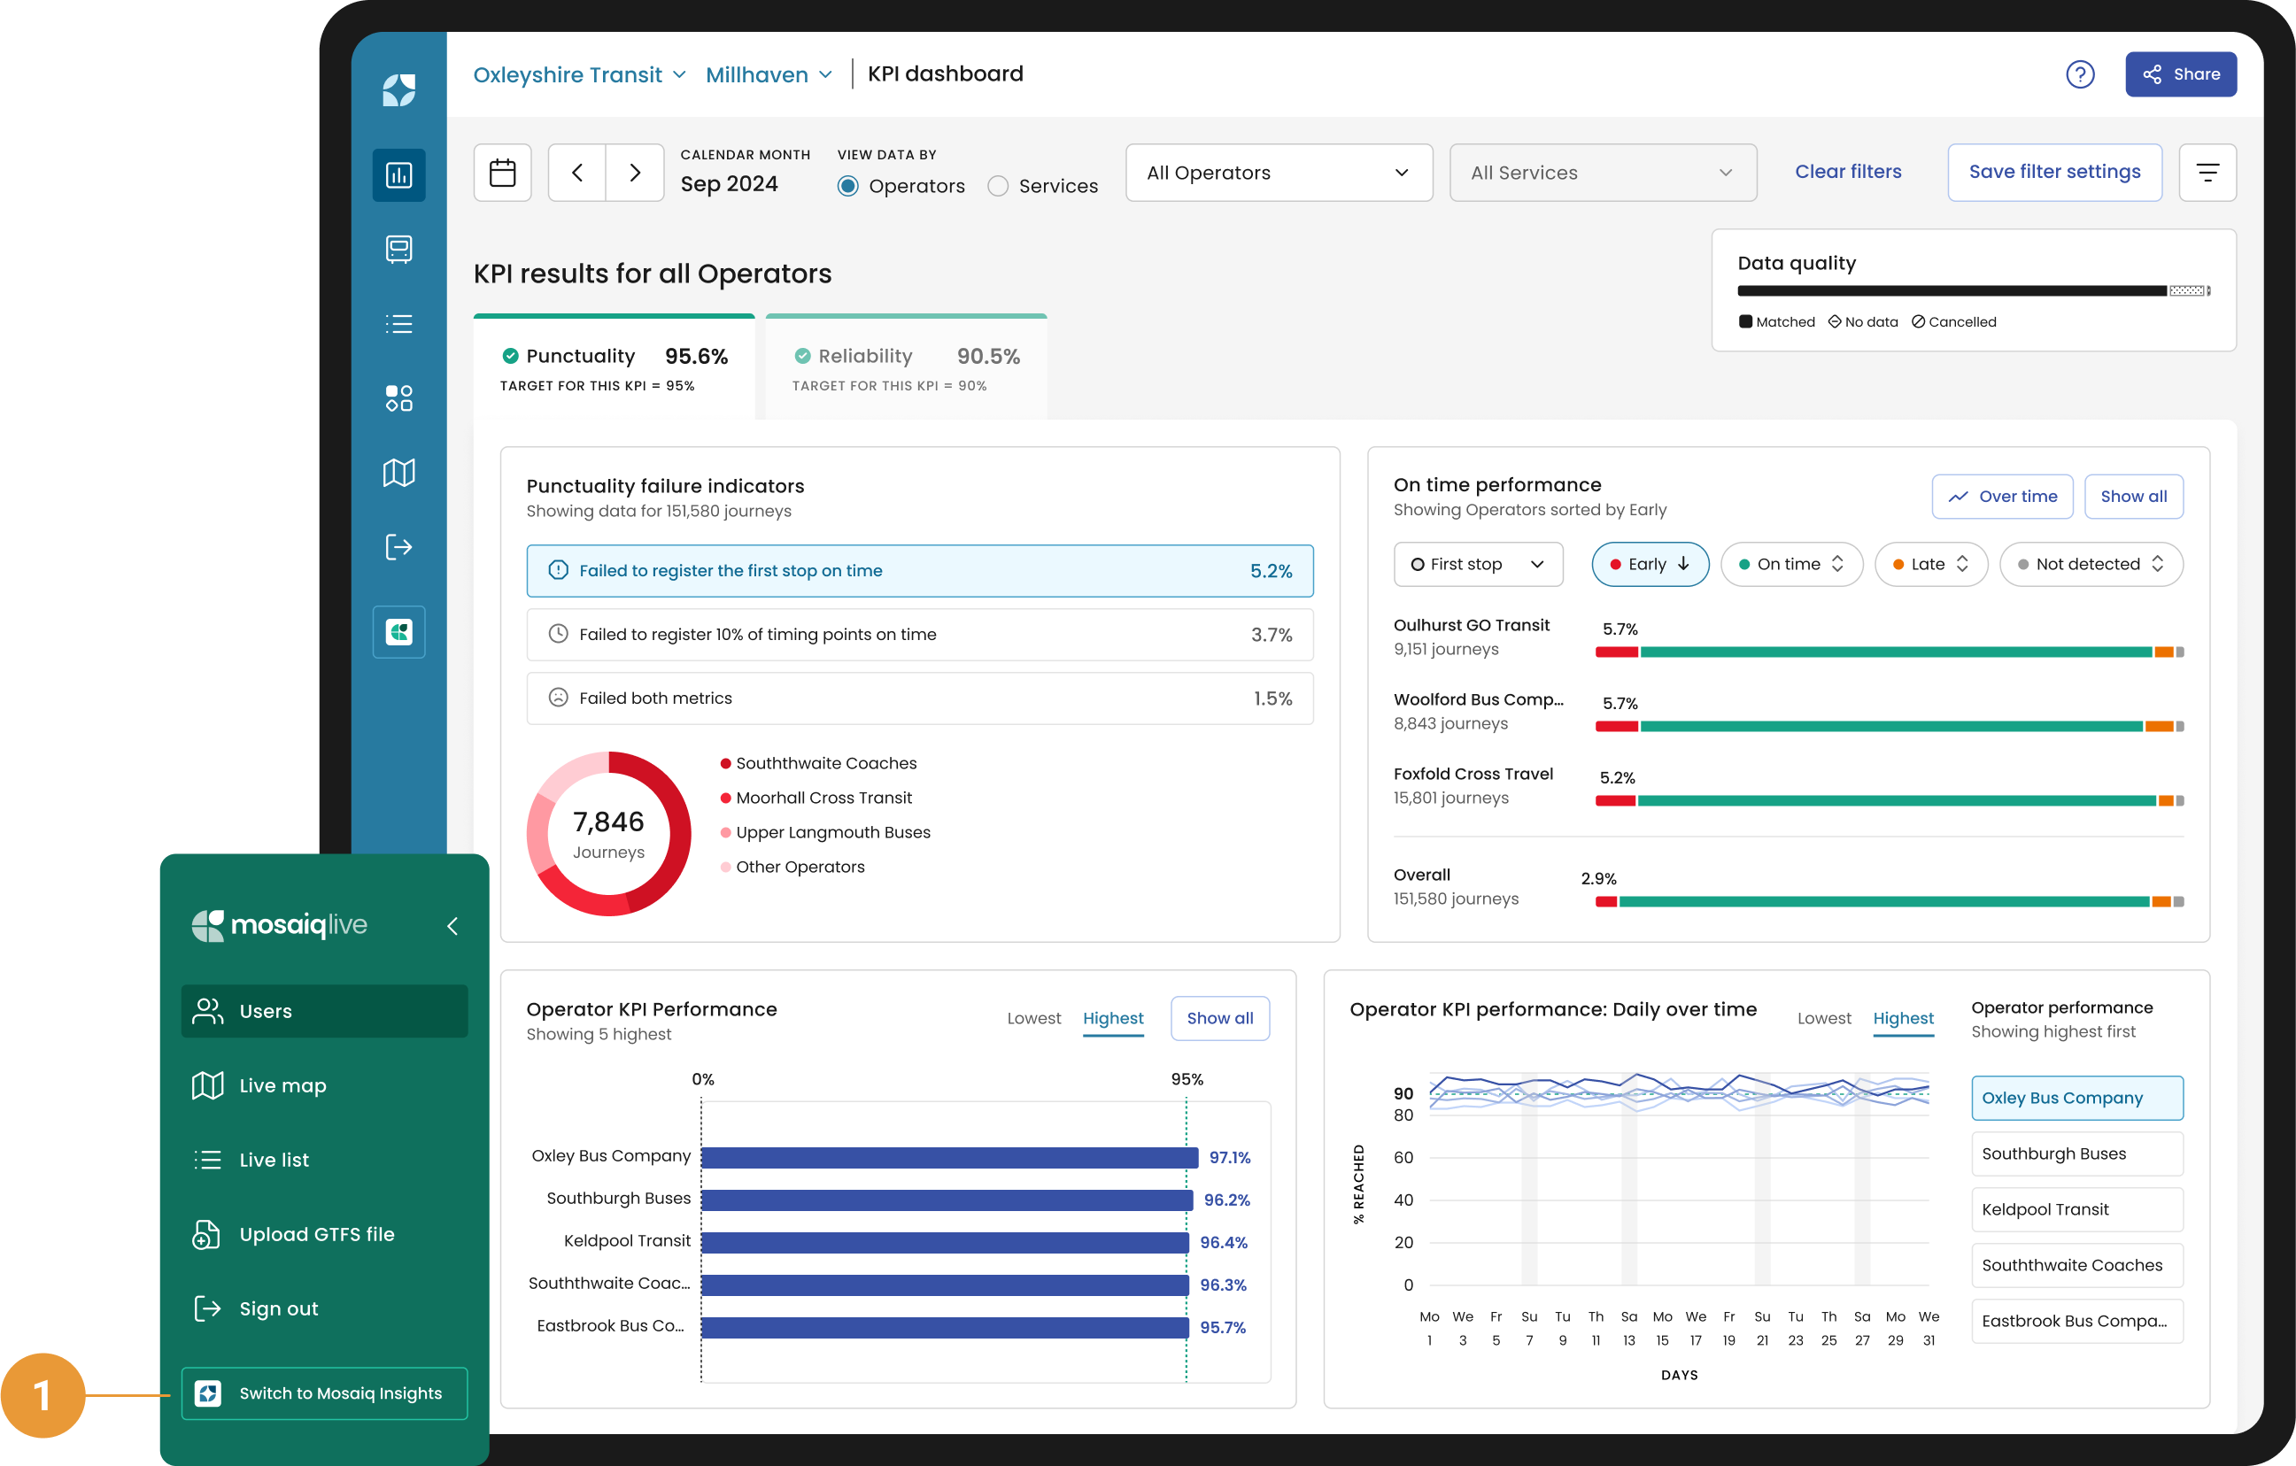Click the Clear filters link
The height and width of the screenshot is (1466, 2296).
tap(1848, 172)
